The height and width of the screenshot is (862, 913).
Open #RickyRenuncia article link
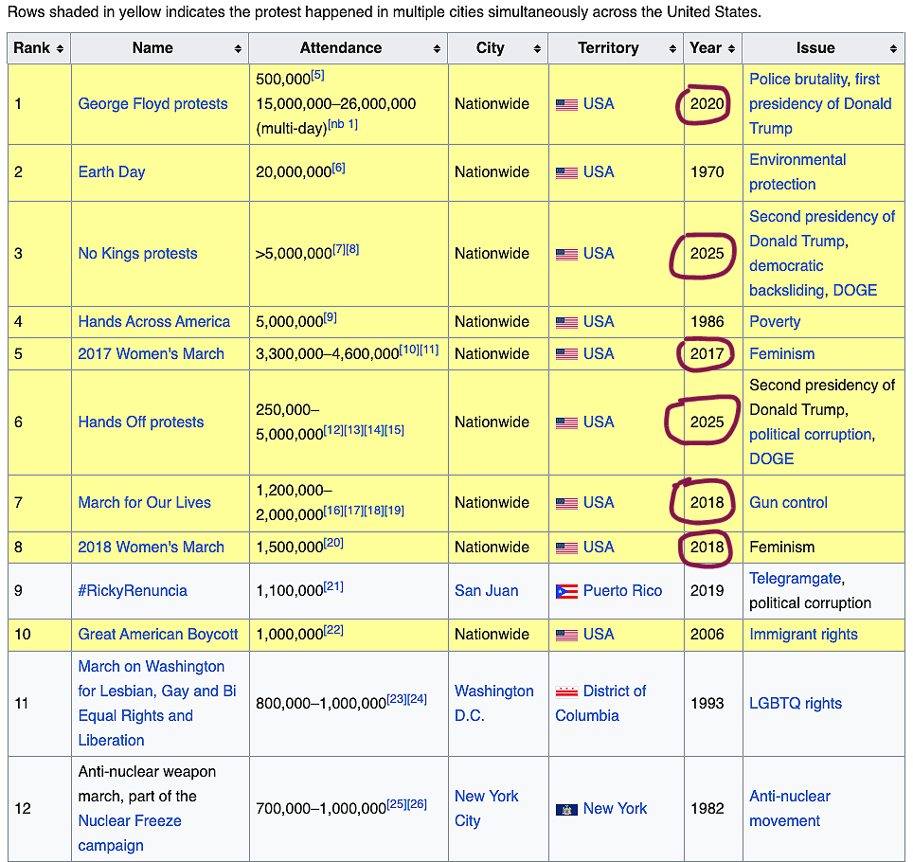pyautogui.click(x=133, y=590)
